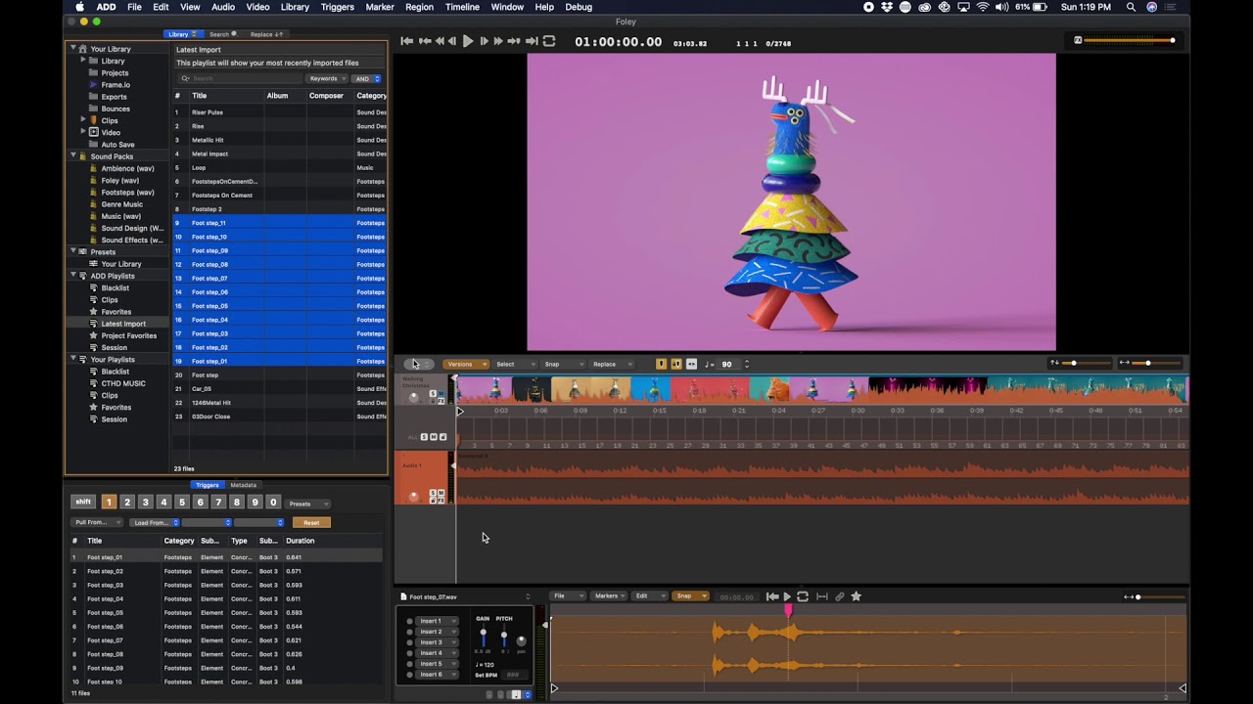1253x704 pixels.
Task: Click the pan knob in clip inspector
Action: pos(521,641)
